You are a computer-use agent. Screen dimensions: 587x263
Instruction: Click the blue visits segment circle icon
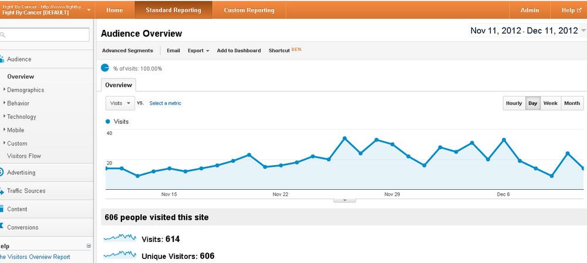[105, 68]
